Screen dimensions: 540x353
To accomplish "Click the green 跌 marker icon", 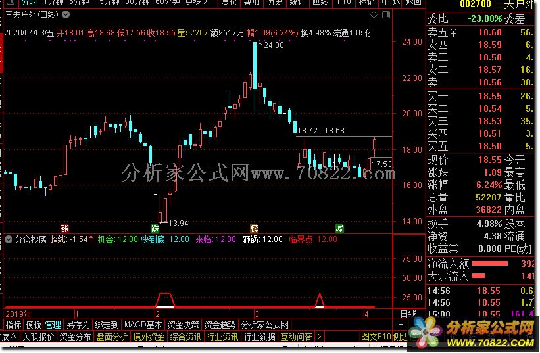I will coord(155,227).
